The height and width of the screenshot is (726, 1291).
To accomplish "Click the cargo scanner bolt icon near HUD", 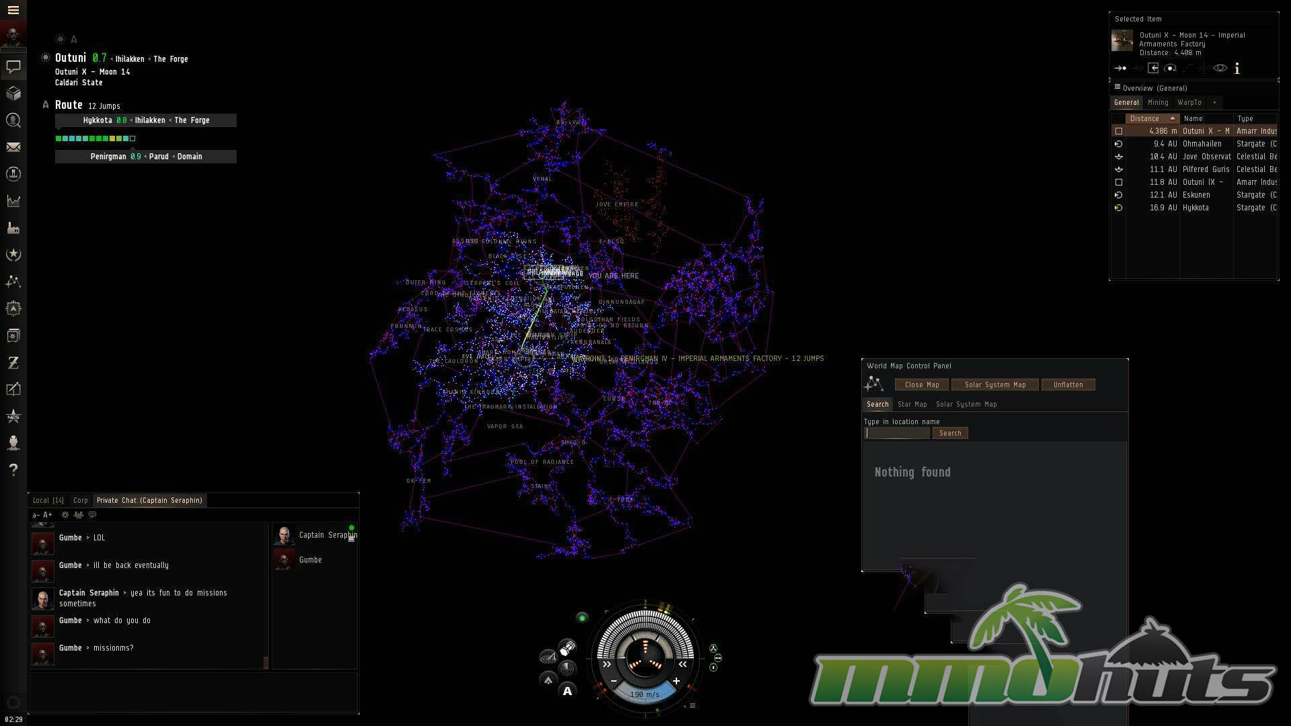I will pos(568,648).
